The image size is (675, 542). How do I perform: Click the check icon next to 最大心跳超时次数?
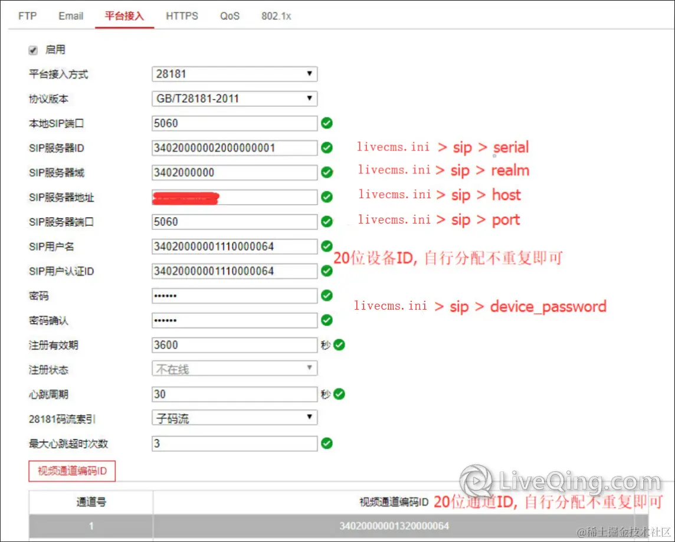(x=326, y=444)
